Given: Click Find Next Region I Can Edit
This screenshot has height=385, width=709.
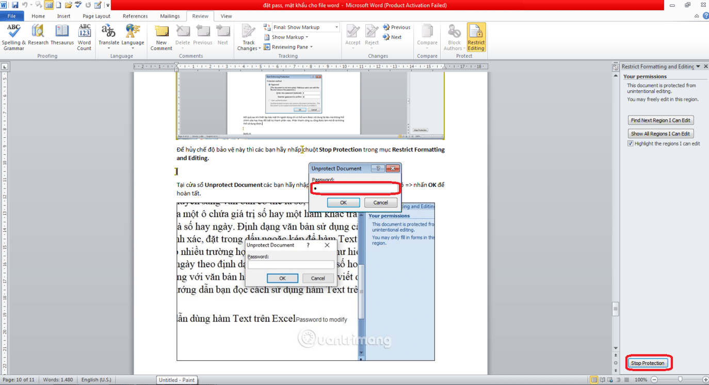Looking at the screenshot, I should pos(660,120).
